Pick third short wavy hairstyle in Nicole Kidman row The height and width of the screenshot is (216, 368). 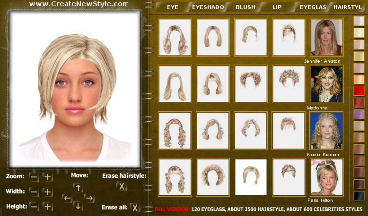pyautogui.click(x=251, y=131)
